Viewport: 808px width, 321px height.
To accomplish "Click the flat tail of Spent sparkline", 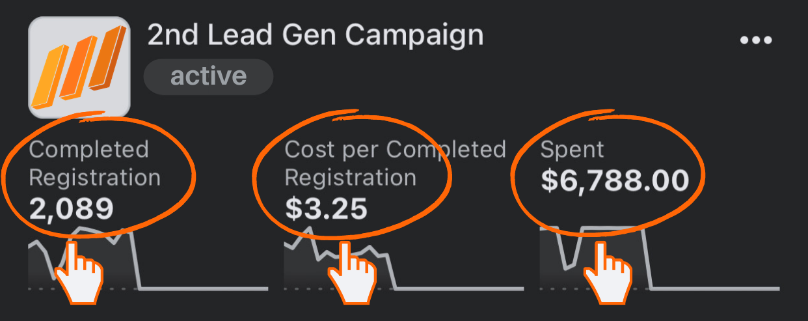I will pyautogui.click(x=716, y=288).
